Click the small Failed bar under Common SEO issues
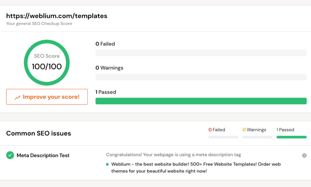This screenshot has width=311, height=187. tap(223, 137)
